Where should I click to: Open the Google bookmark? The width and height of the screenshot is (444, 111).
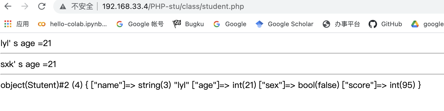coord(235,24)
